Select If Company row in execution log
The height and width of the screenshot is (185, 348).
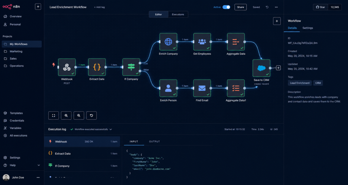(82, 166)
